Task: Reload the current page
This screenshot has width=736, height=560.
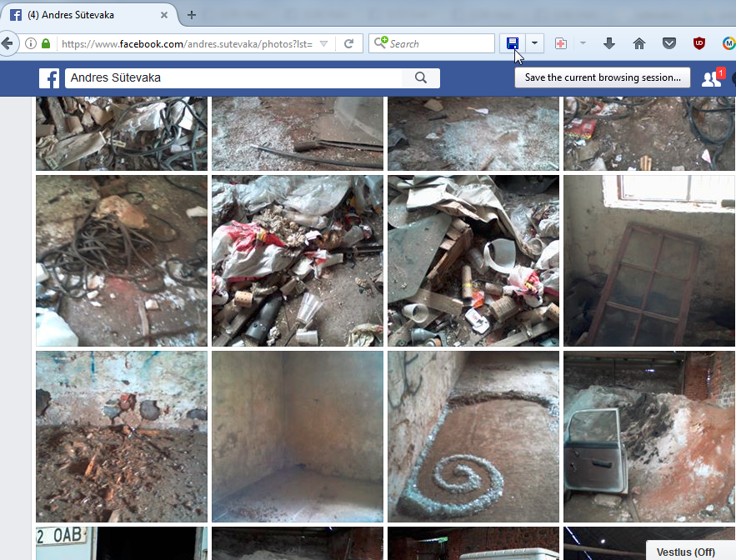Action: click(x=348, y=43)
